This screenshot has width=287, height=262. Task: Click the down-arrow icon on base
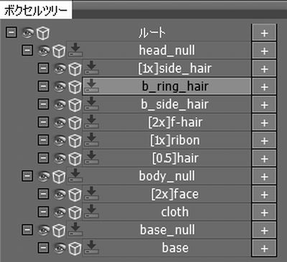pos(91,247)
